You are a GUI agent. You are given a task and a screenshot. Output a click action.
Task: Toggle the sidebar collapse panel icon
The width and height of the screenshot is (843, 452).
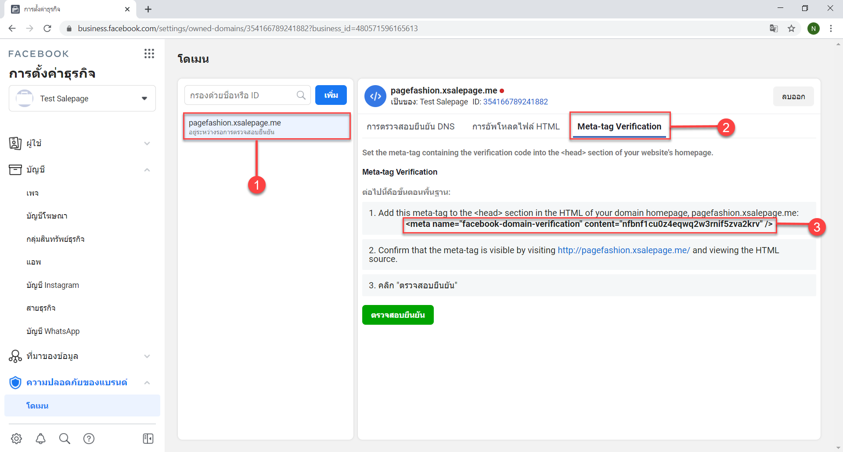point(148,438)
